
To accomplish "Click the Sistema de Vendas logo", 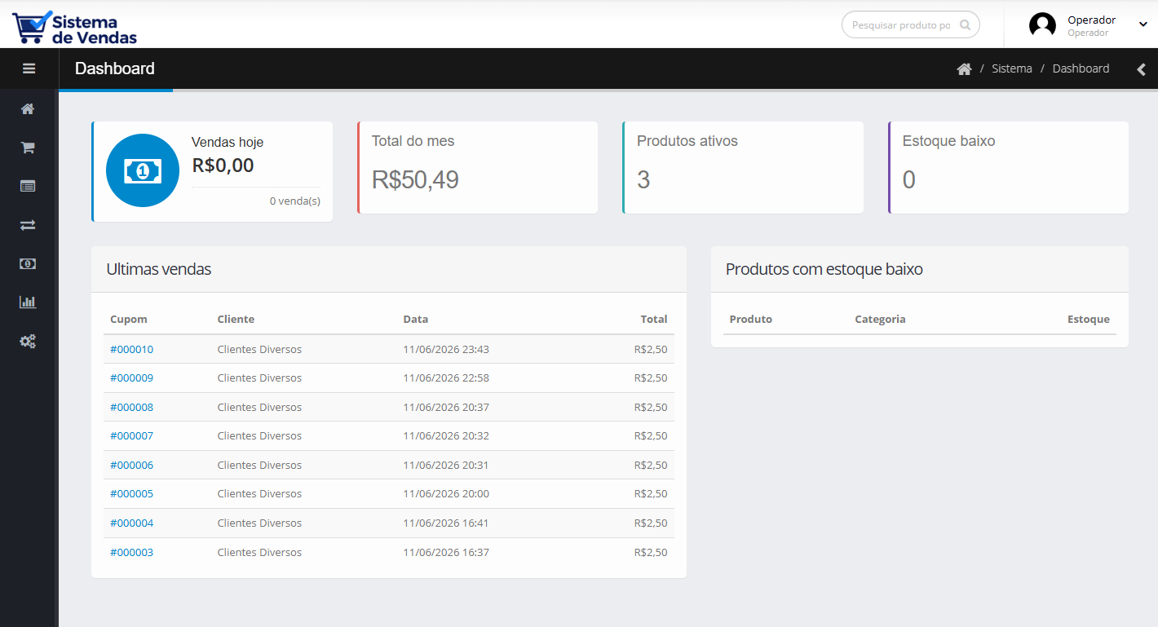I will pos(75,27).
